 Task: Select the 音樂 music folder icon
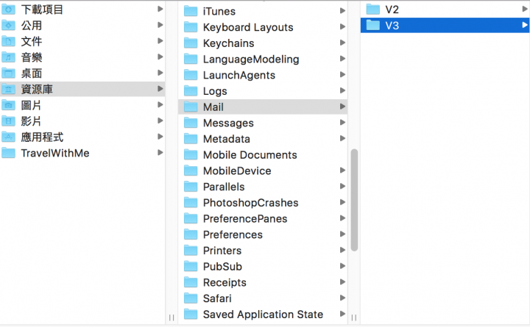pos(8,57)
